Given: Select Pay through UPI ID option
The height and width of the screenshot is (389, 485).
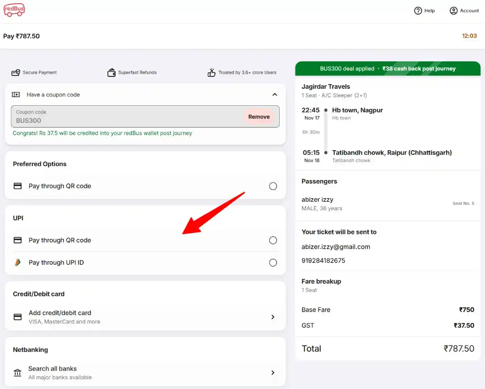Looking at the screenshot, I should (x=273, y=262).
